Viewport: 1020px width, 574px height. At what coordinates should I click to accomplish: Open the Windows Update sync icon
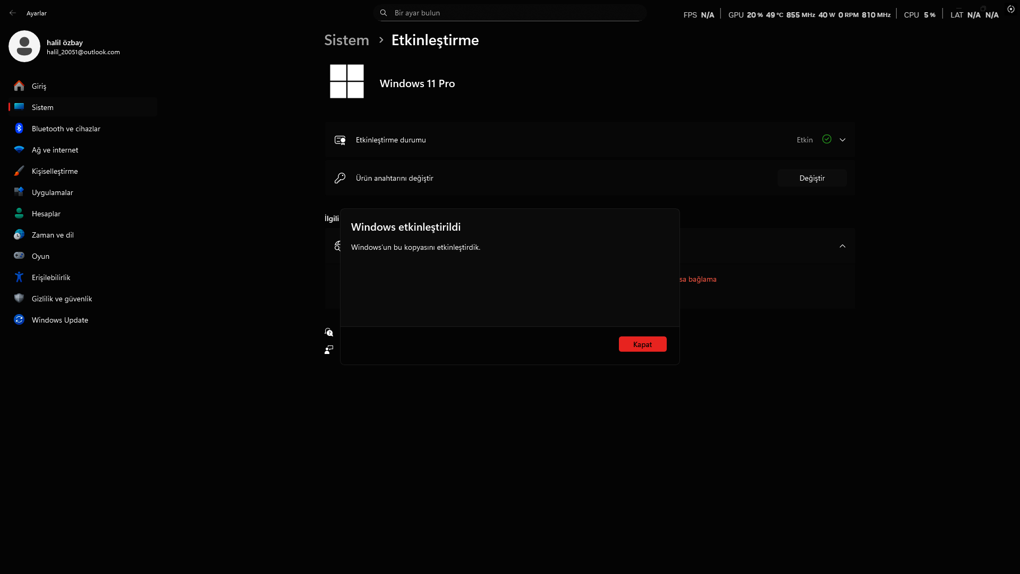[x=19, y=319]
